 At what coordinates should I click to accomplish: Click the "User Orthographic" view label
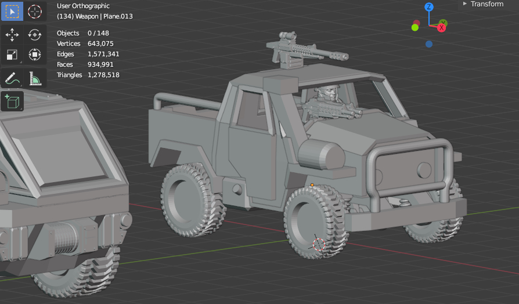83,6
